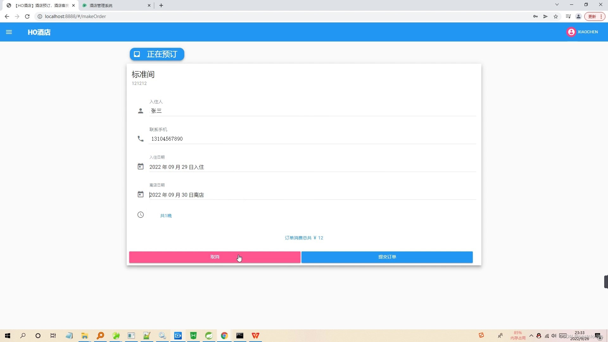Click the checkout date calendar icon
608x342 pixels.
pyautogui.click(x=141, y=194)
